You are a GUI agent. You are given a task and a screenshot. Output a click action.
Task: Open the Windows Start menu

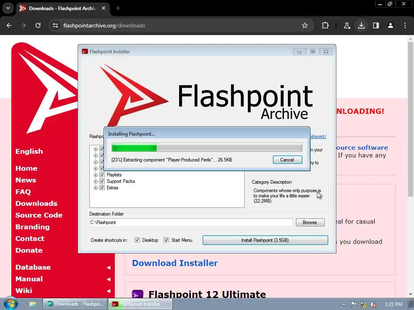(11, 304)
